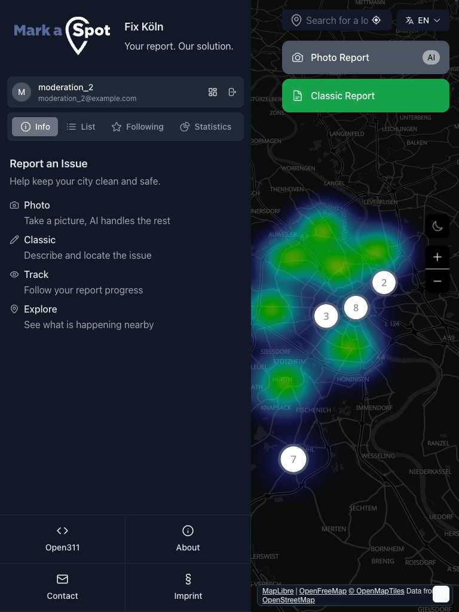Switch to the List tab

coord(81,127)
